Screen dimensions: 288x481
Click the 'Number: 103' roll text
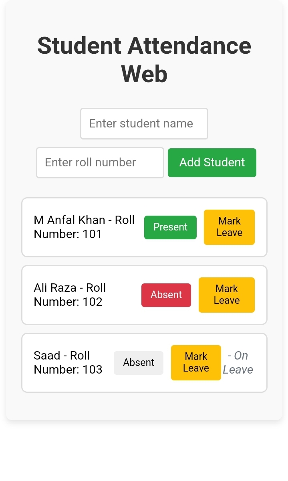point(68,370)
